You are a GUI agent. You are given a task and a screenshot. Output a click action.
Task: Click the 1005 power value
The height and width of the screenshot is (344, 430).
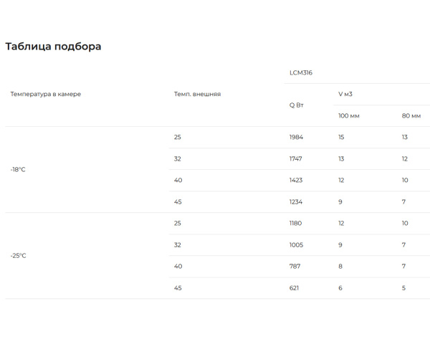[x=296, y=244]
